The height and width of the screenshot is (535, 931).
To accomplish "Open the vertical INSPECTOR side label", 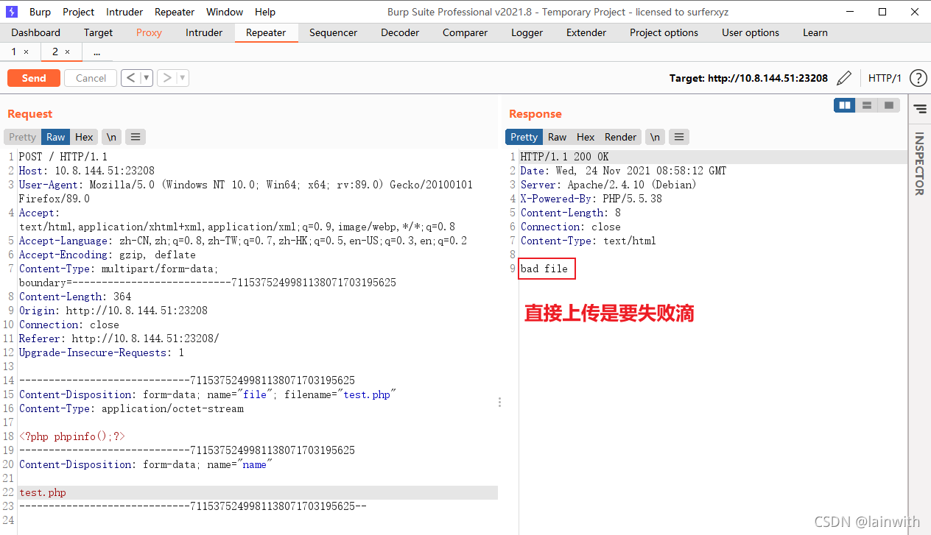I will click(x=919, y=164).
